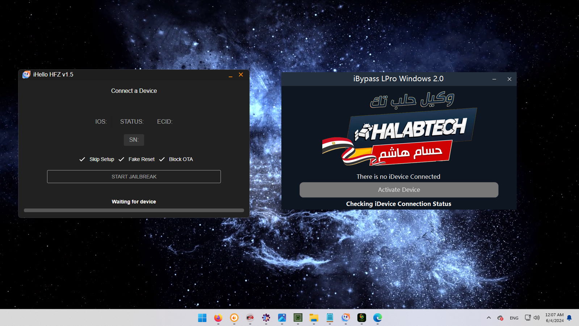
Task: Open the Windows Start menu
Action: tap(202, 318)
